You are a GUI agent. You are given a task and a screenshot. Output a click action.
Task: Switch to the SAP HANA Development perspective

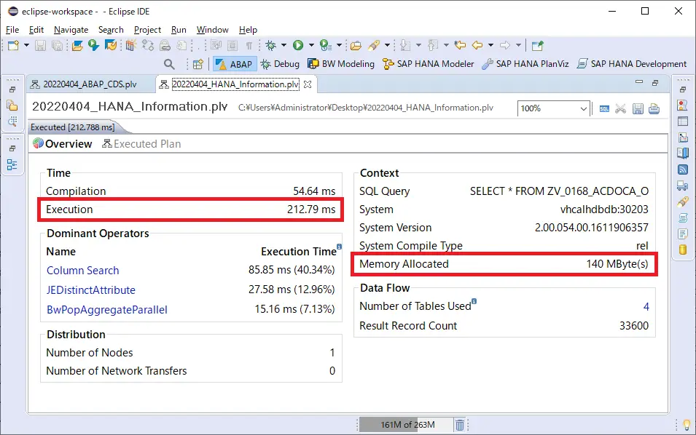tap(631, 64)
